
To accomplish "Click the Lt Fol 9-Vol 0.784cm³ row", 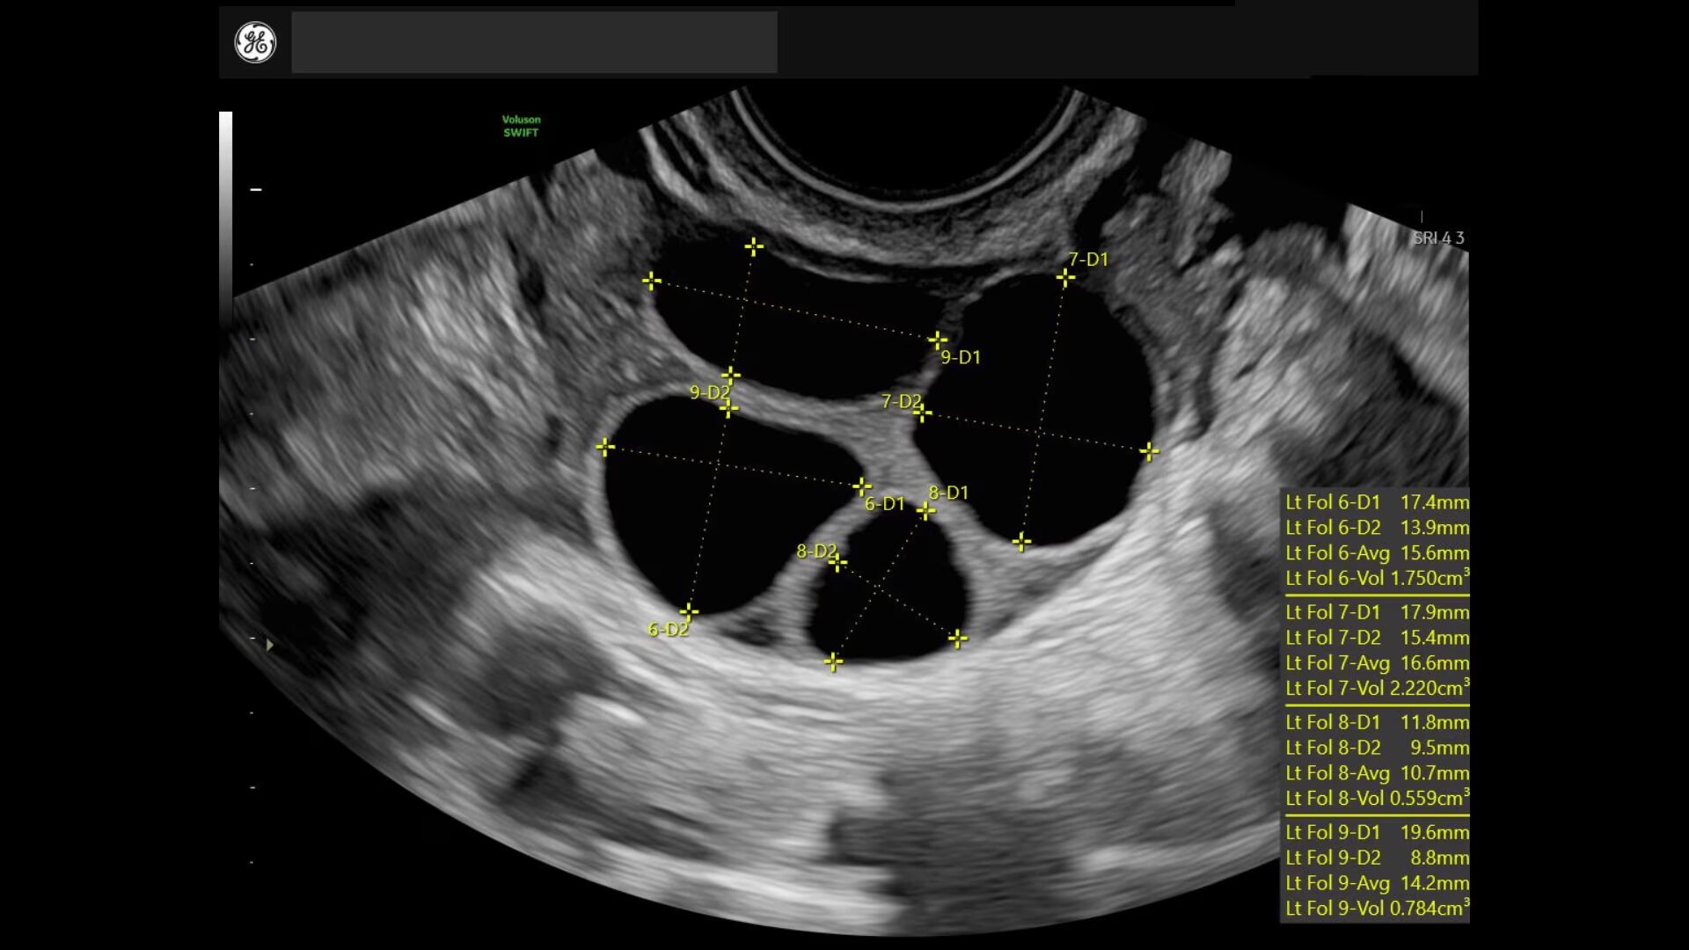I will pos(1376,908).
